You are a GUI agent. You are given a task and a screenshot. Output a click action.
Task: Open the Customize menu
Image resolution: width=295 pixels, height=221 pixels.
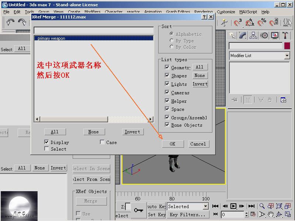[x=226, y=12]
